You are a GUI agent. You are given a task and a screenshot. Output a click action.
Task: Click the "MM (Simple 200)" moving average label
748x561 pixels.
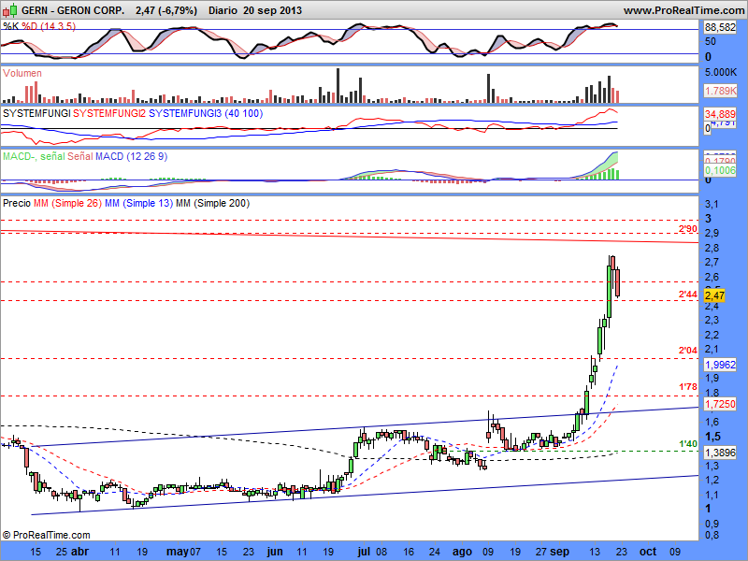(x=213, y=203)
